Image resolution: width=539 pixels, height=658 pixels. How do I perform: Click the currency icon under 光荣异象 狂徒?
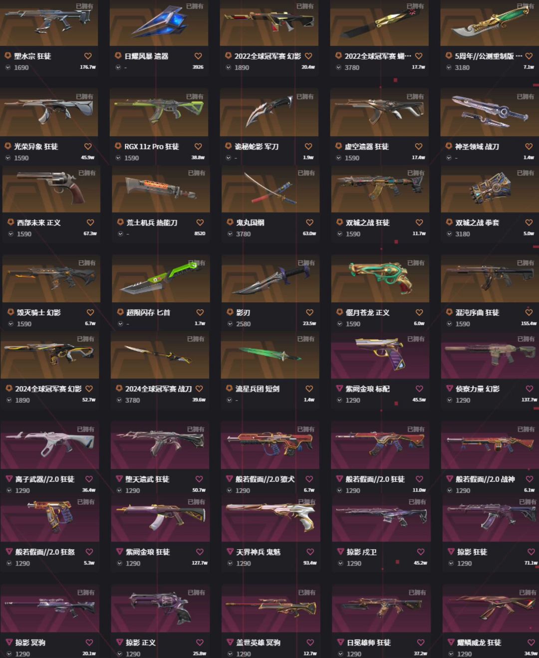click(8, 158)
